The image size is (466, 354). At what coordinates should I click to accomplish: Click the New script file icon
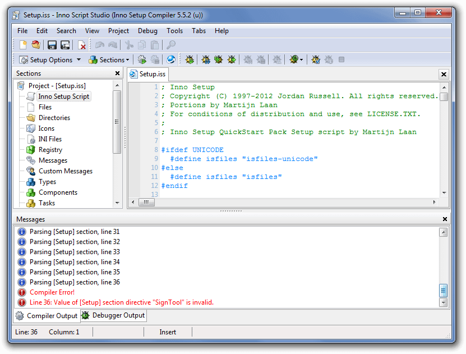23,45
